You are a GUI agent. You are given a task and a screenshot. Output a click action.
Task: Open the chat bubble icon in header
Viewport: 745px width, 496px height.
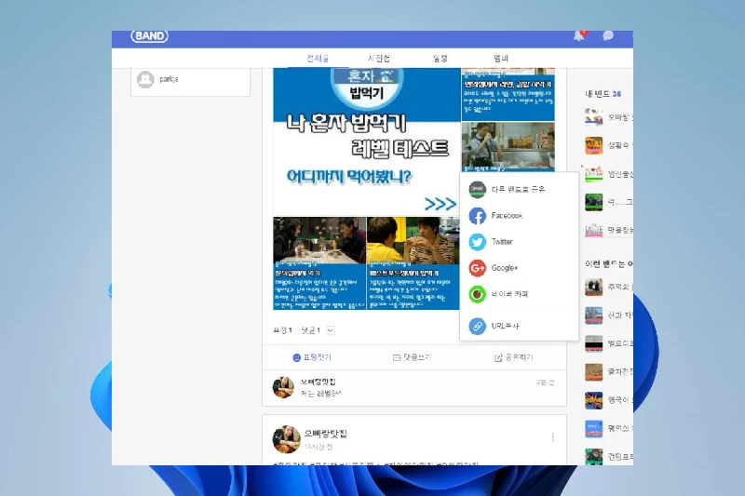608,36
